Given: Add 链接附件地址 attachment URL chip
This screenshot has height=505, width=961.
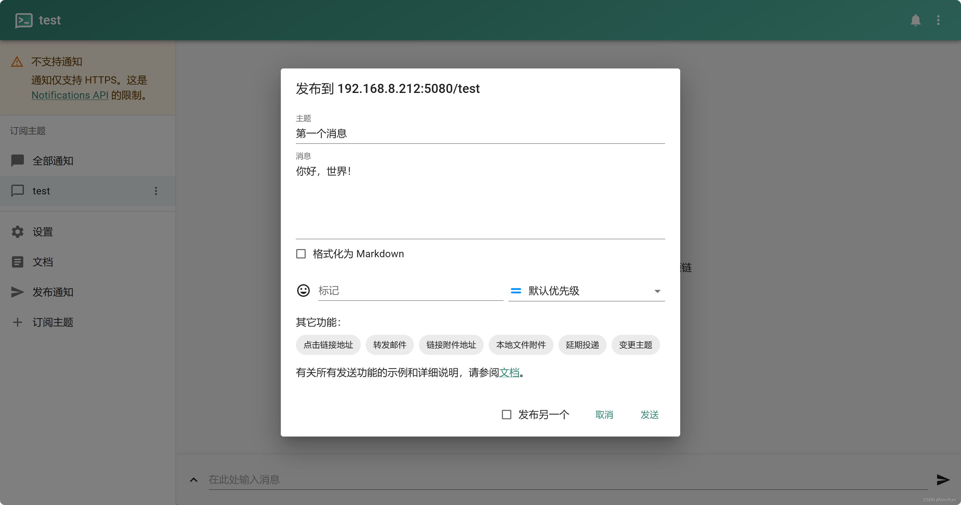Looking at the screenshot, I should pyautogui.click(x=451, y=345).
